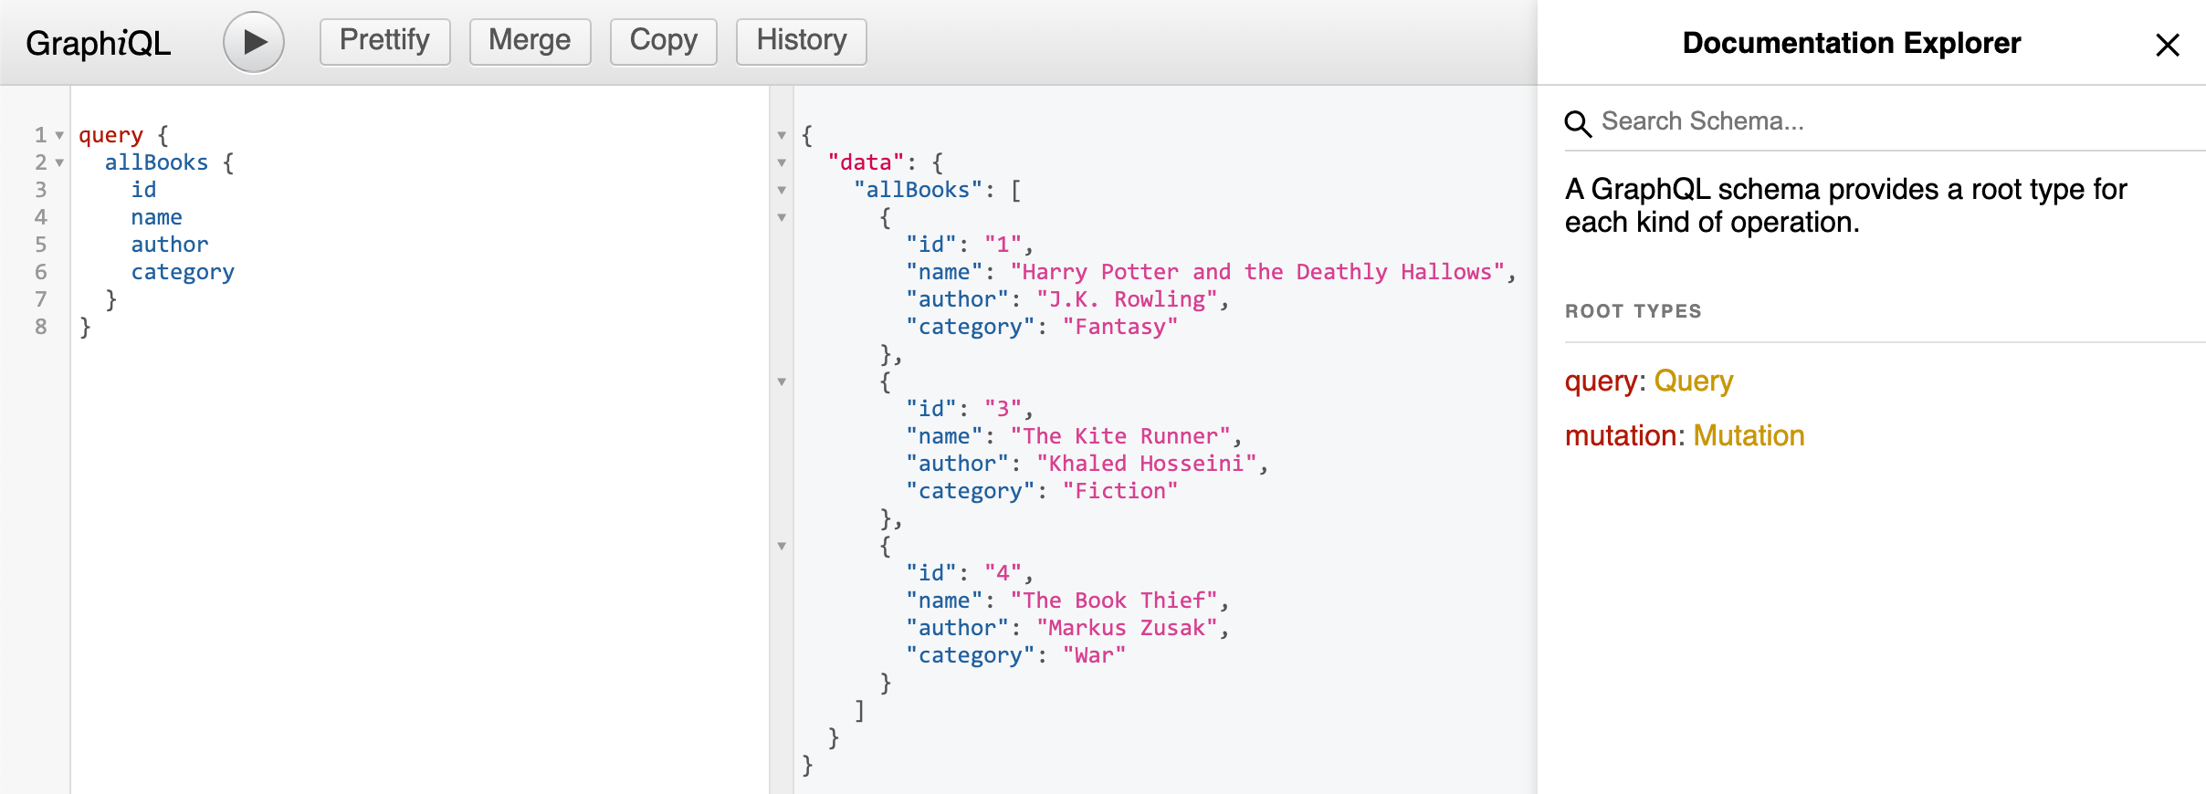Run the query with the Execute button
Screen dimensions: 2206x794
tap(254, 42)
